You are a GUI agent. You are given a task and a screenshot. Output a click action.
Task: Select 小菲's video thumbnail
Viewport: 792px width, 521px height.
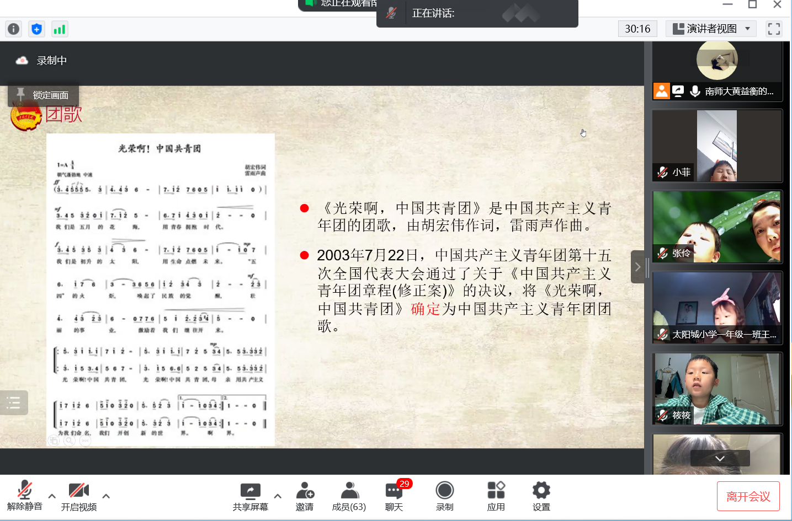pos(717,146)
